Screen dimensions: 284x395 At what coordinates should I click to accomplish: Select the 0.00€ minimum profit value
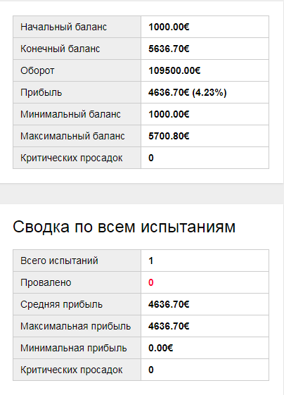point(161,348)
